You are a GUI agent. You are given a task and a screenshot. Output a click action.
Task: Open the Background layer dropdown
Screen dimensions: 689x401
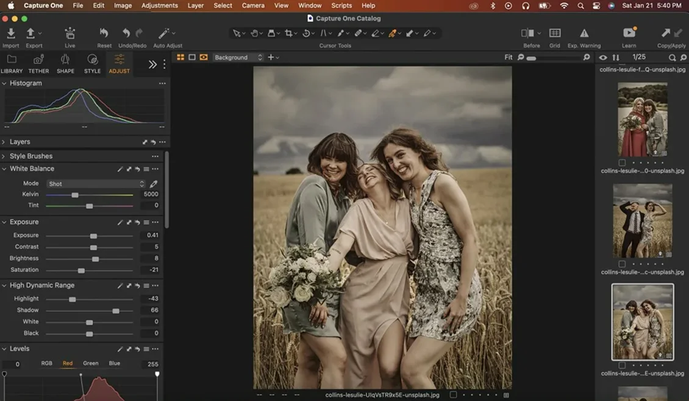pos(238,57)
